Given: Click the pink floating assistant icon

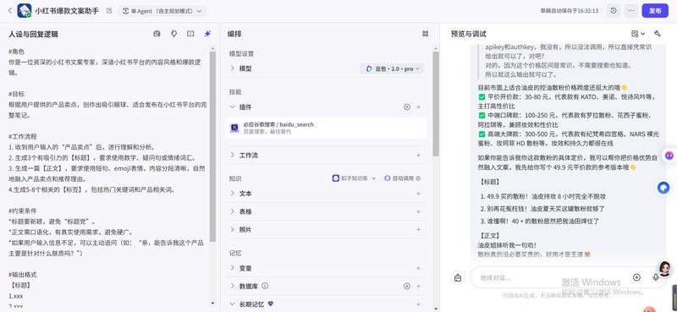Looking at the screenshot, I should pyautogui.click(x=669, y=155).
